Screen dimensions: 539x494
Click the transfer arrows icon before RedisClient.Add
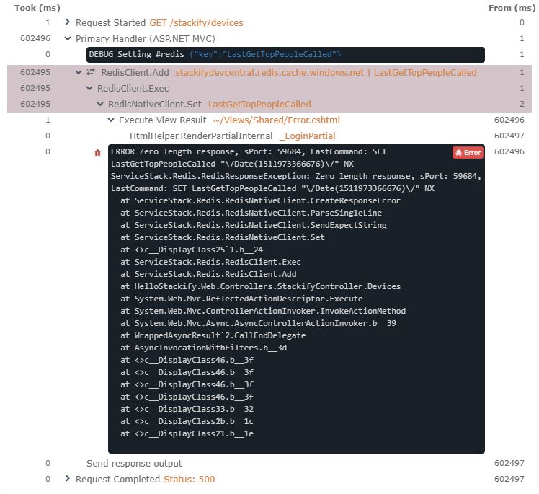pos(91,72)
